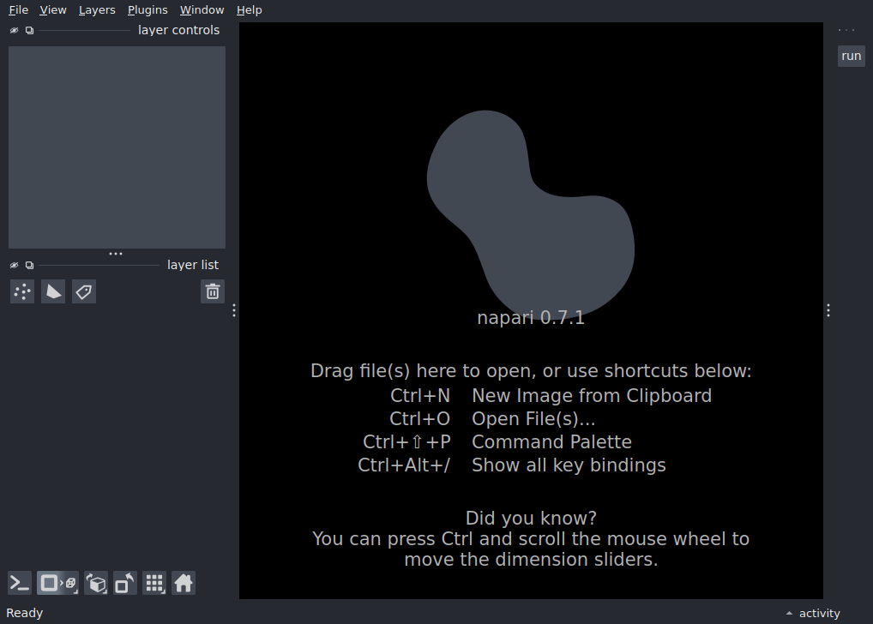The width and height of the screenshot is (873, 624).
Task: Open the Layers menu
Action: (x=97, y=10)
